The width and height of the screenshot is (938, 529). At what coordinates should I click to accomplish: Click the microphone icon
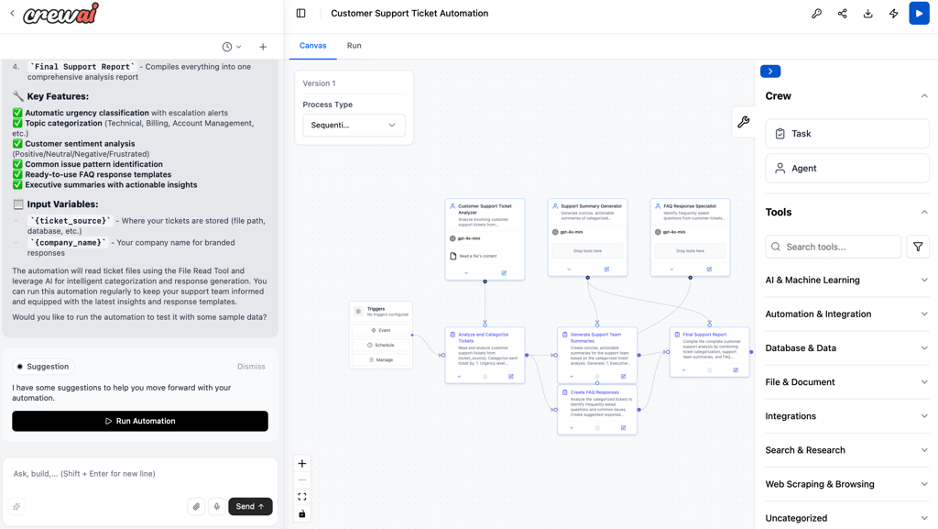(216, 506)
